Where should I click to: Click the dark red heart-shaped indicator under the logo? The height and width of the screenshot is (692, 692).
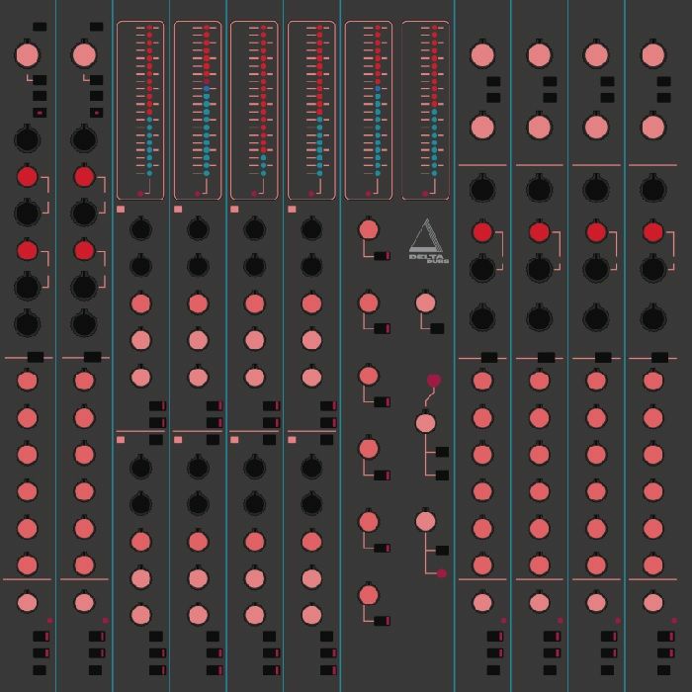point(434,381)
